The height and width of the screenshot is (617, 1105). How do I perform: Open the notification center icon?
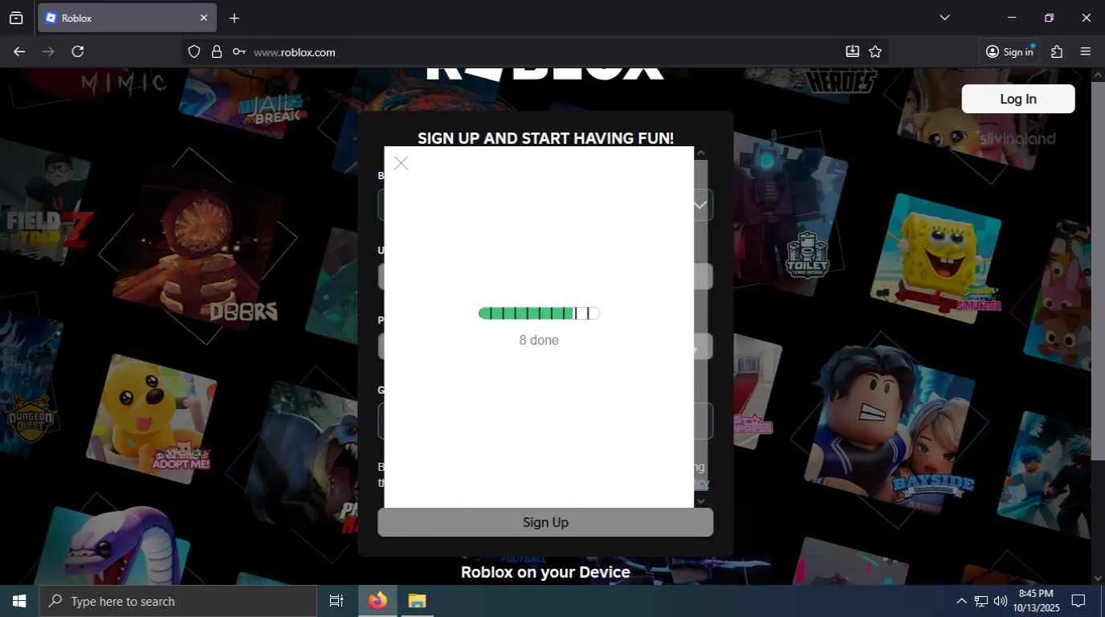1078,601
